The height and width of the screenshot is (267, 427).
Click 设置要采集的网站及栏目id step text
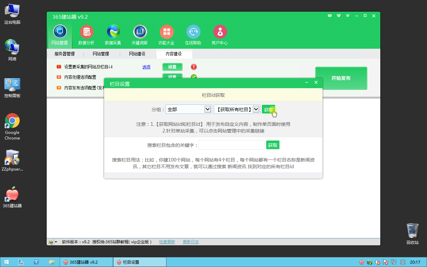(x=88, y=67)
